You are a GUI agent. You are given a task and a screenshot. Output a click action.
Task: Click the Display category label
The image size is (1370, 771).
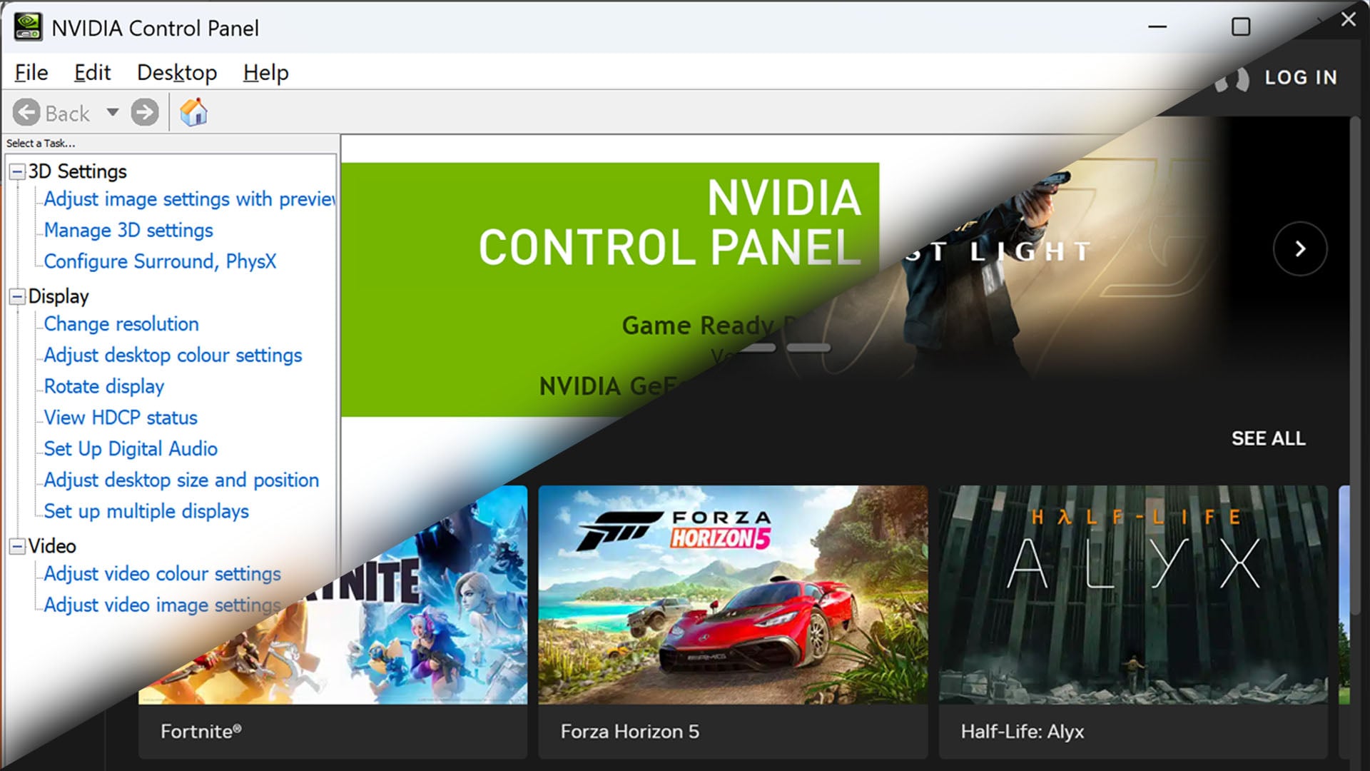(x=59, y=297)
